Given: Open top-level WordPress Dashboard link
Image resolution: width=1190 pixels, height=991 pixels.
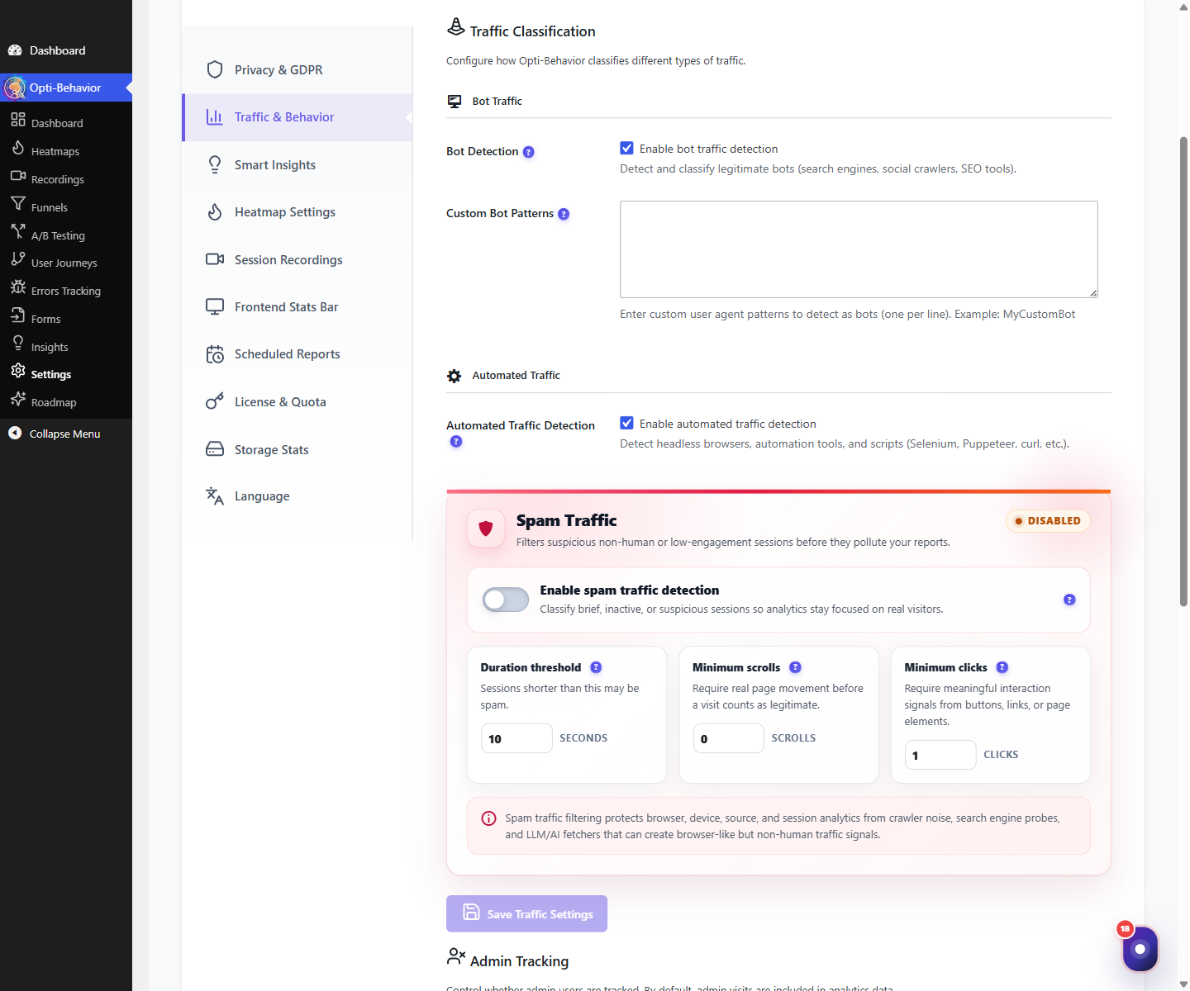Looking at the screenshot, I should (x=66, y=50).
